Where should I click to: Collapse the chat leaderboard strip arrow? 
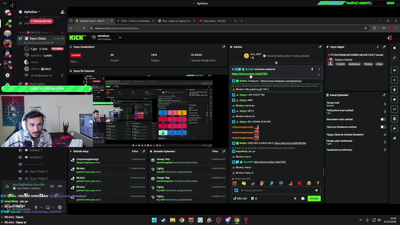coord(276,63)
